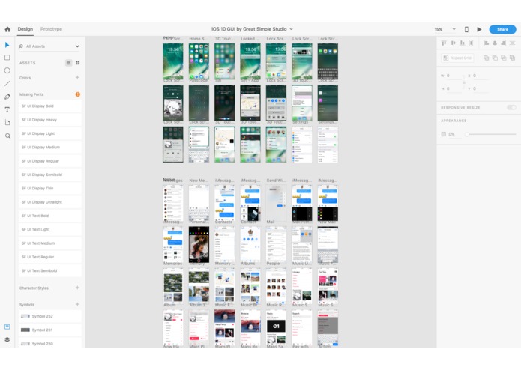Screen dimensions: 521x370
Task: Open mobile device preview
Action: (x=466, y=29)
